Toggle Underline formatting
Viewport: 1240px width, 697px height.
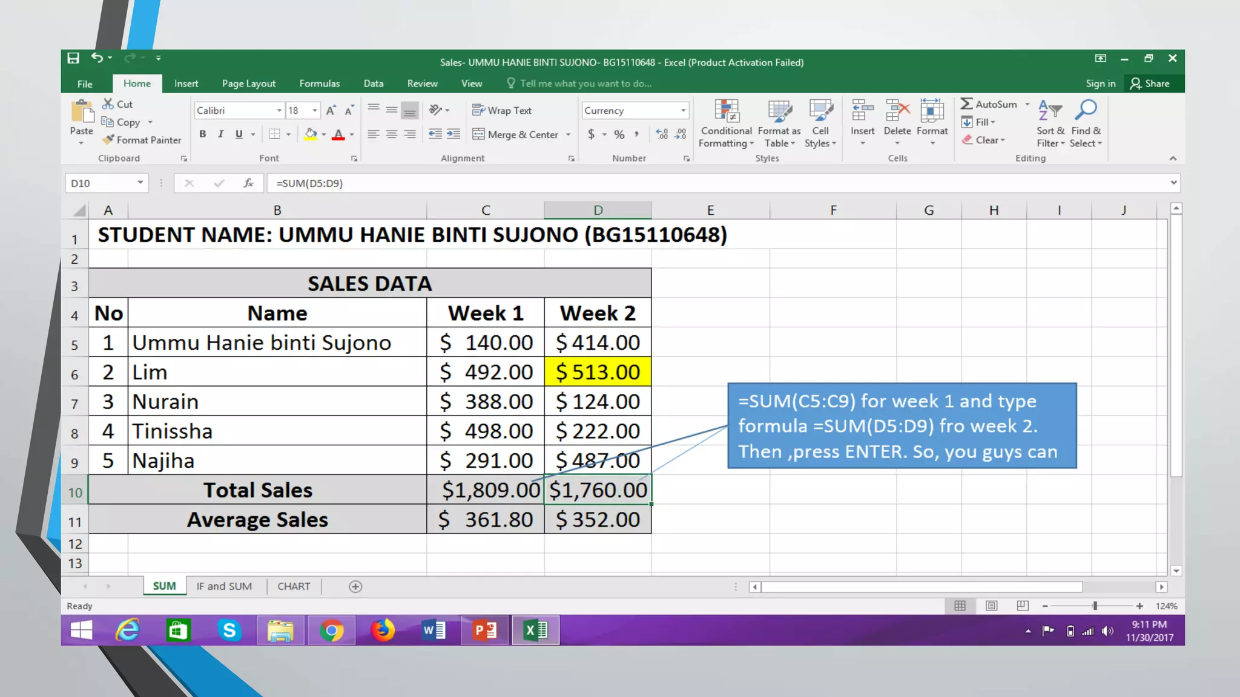click(x=239, y=134)
